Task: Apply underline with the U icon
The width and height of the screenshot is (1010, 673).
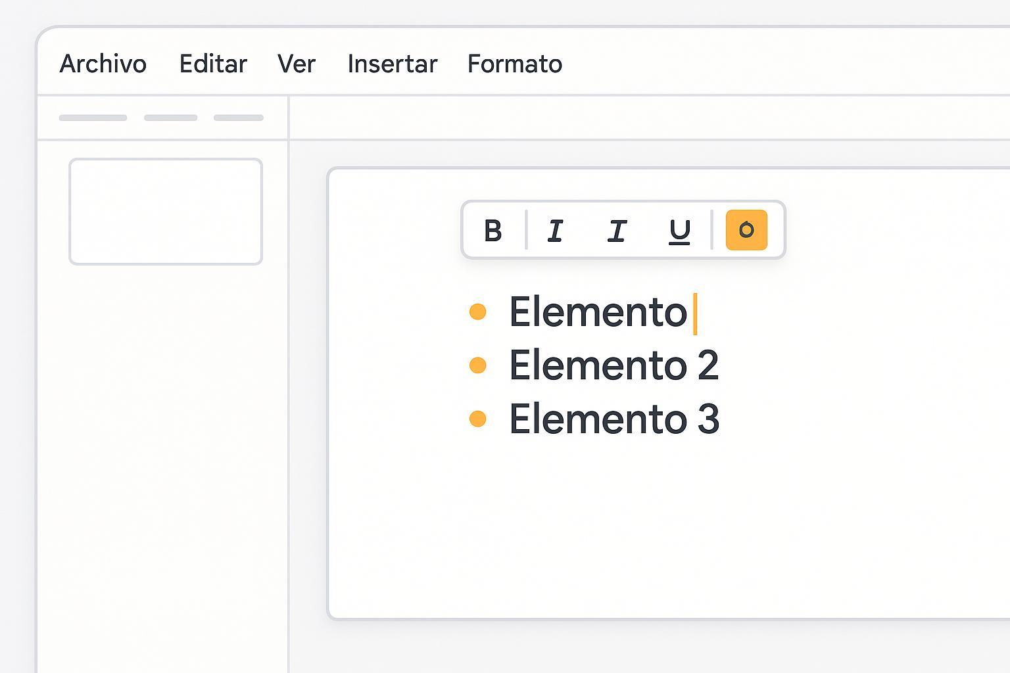Action: 679,231
